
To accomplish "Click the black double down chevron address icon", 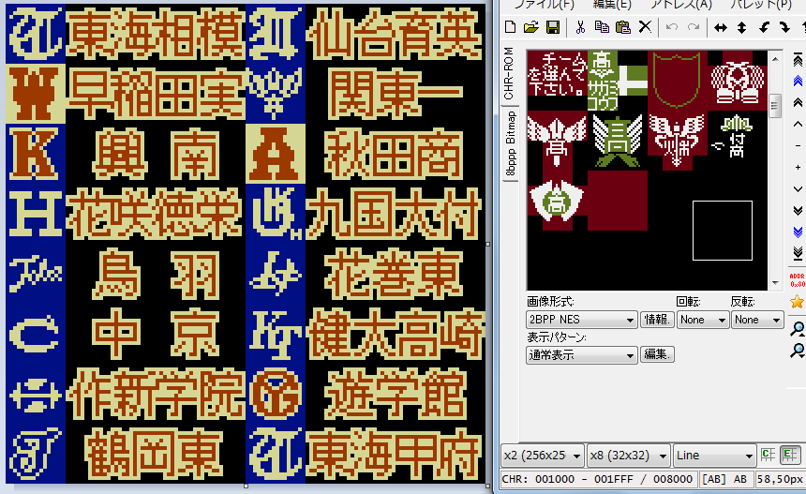I will pos(798,211).
